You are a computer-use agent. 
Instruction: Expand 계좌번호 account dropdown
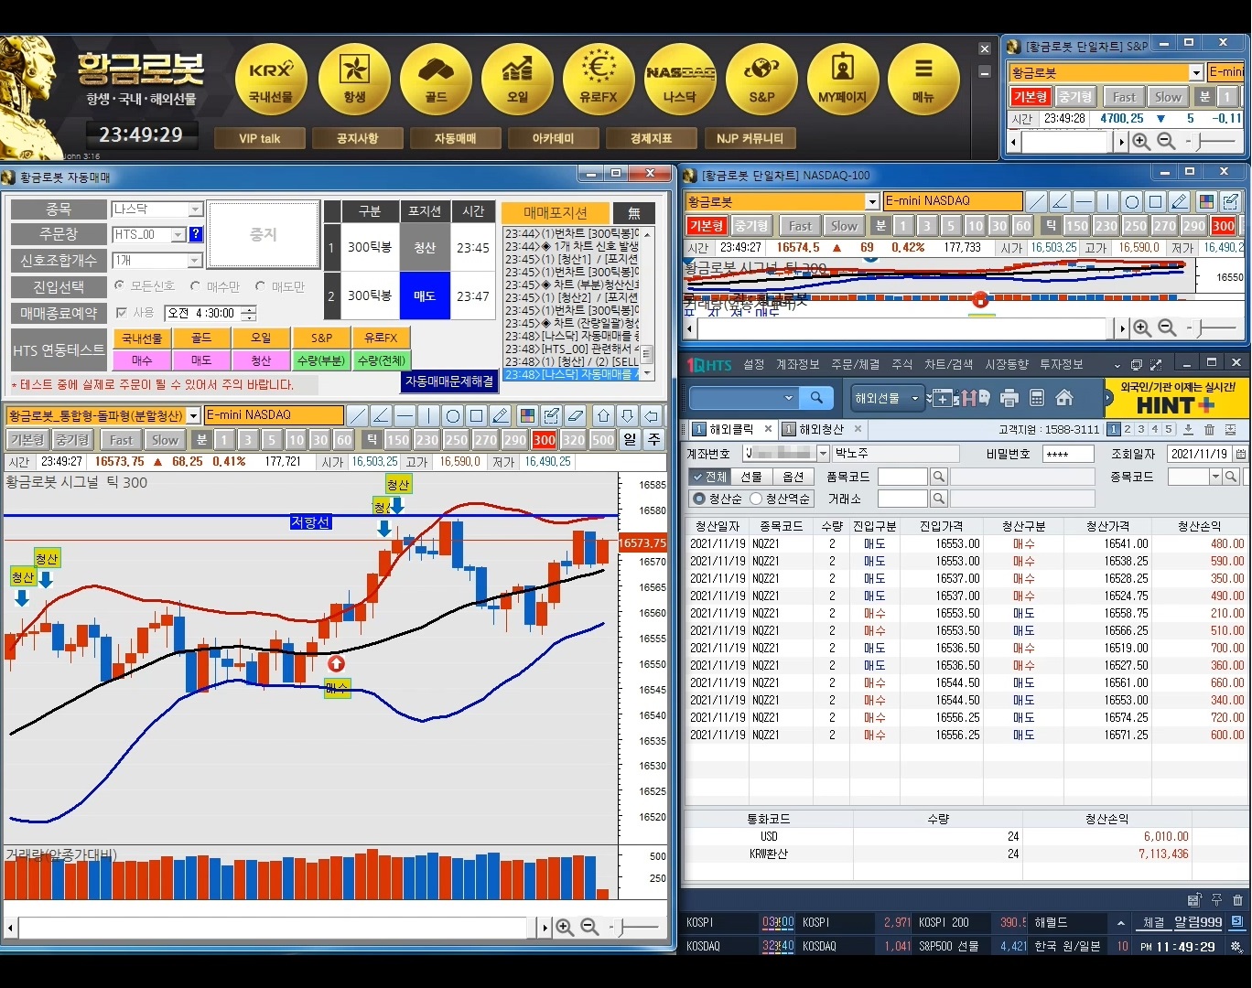tap(823, 454)
